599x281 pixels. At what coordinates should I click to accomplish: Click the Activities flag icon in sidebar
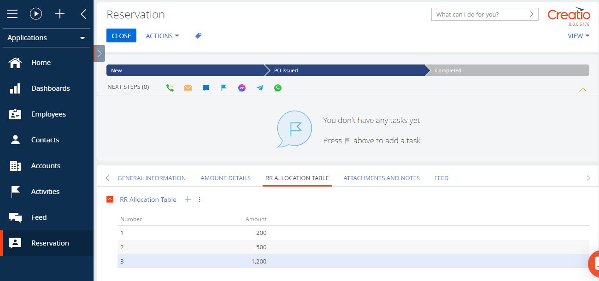pyautogui.click(x=15, y=192)
